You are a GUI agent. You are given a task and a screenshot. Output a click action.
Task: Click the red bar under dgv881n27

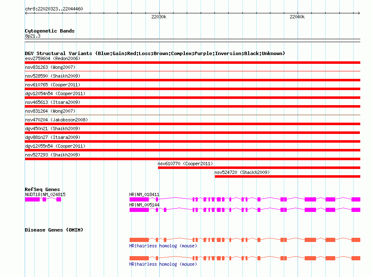point(192,141)
